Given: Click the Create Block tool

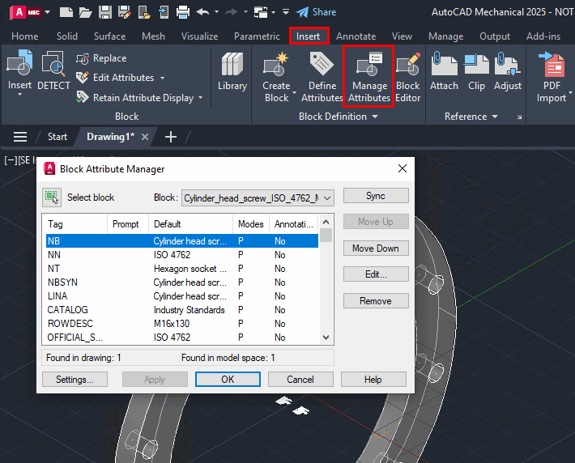Looking at the screenshot, I should coord(277,77).
